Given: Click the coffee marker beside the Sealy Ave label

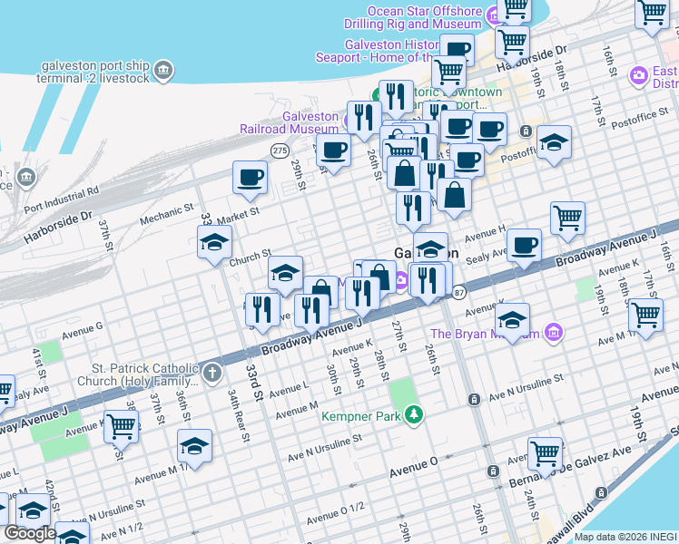Looking at the screenshot, I should click(x=524, y=249).
